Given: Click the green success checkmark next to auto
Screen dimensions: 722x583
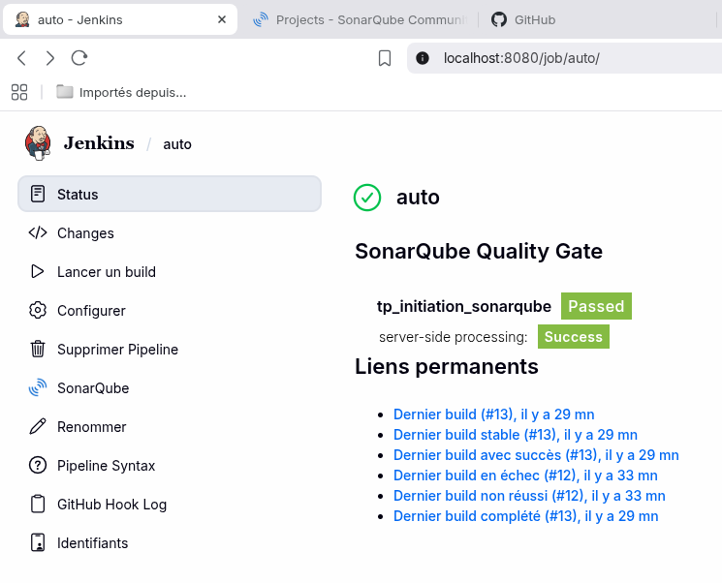Looking at the screenshot, I should (x=367, y=198).
